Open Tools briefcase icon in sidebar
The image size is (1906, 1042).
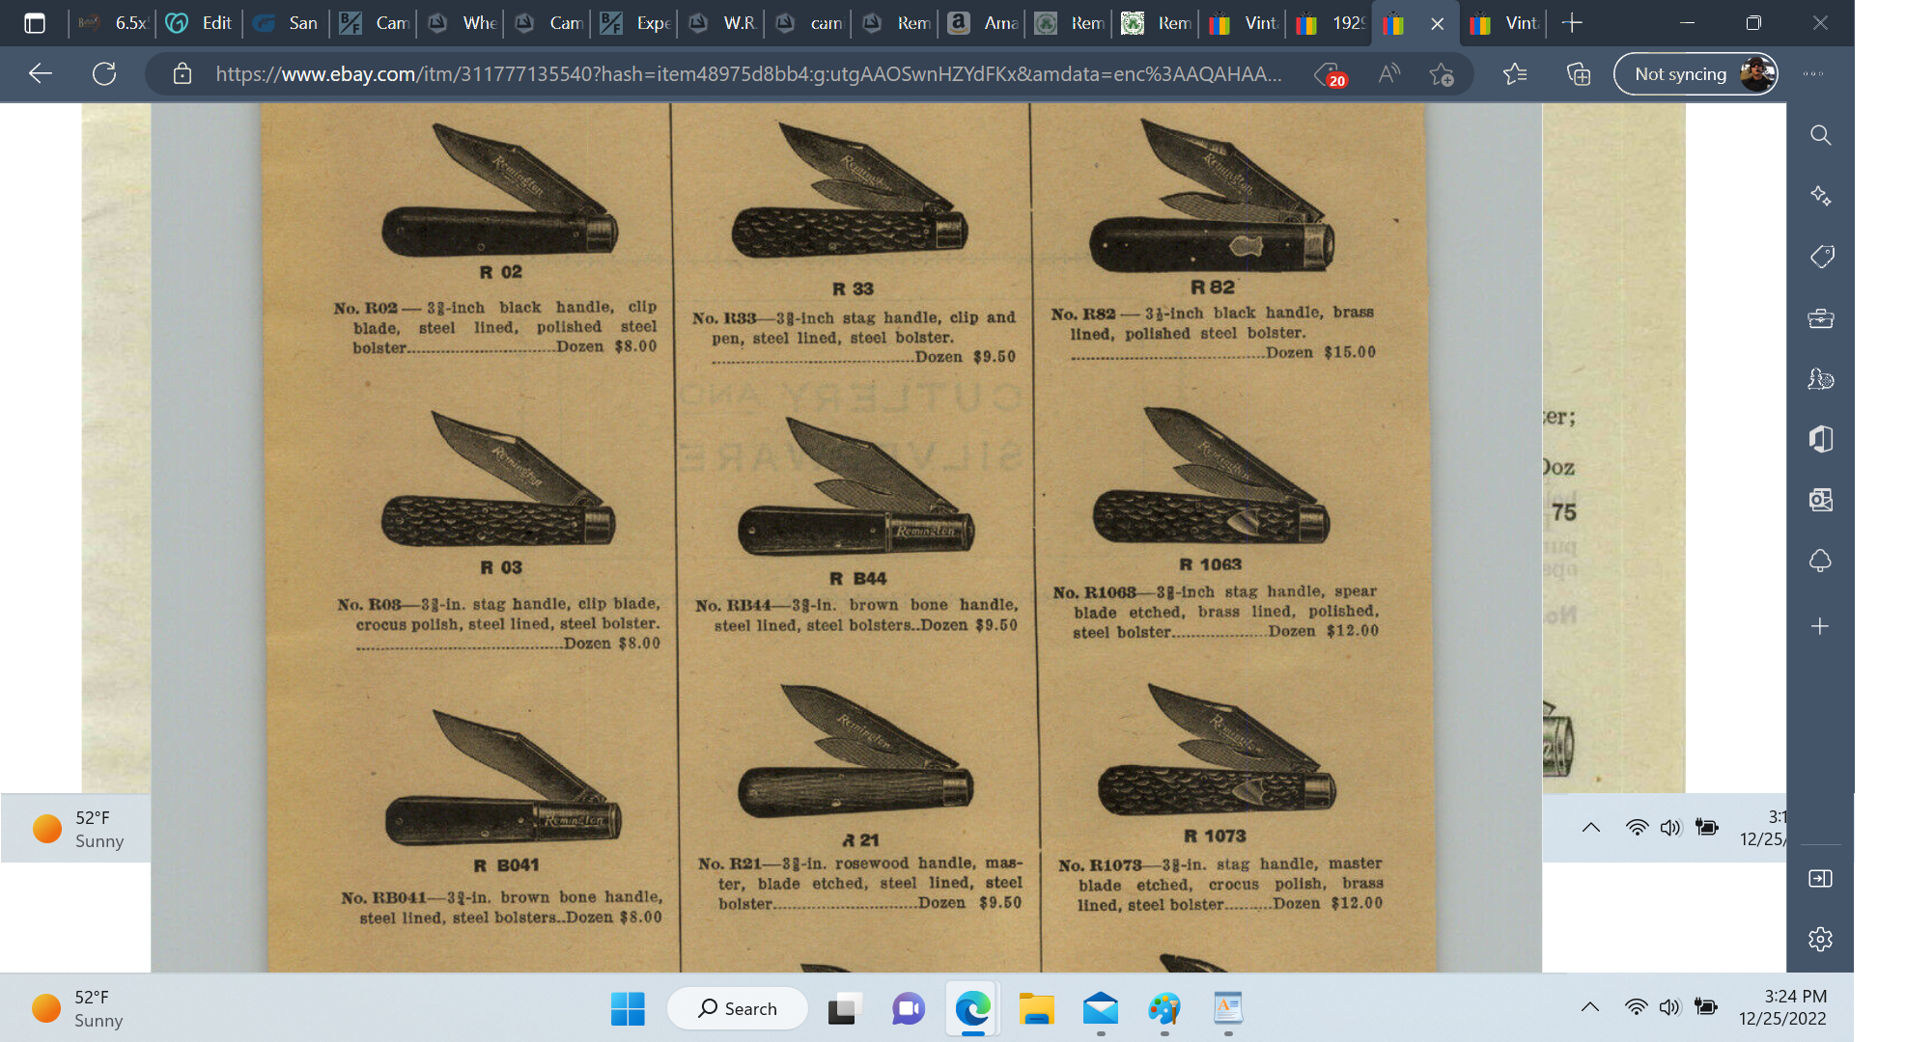pos(1820,317)
